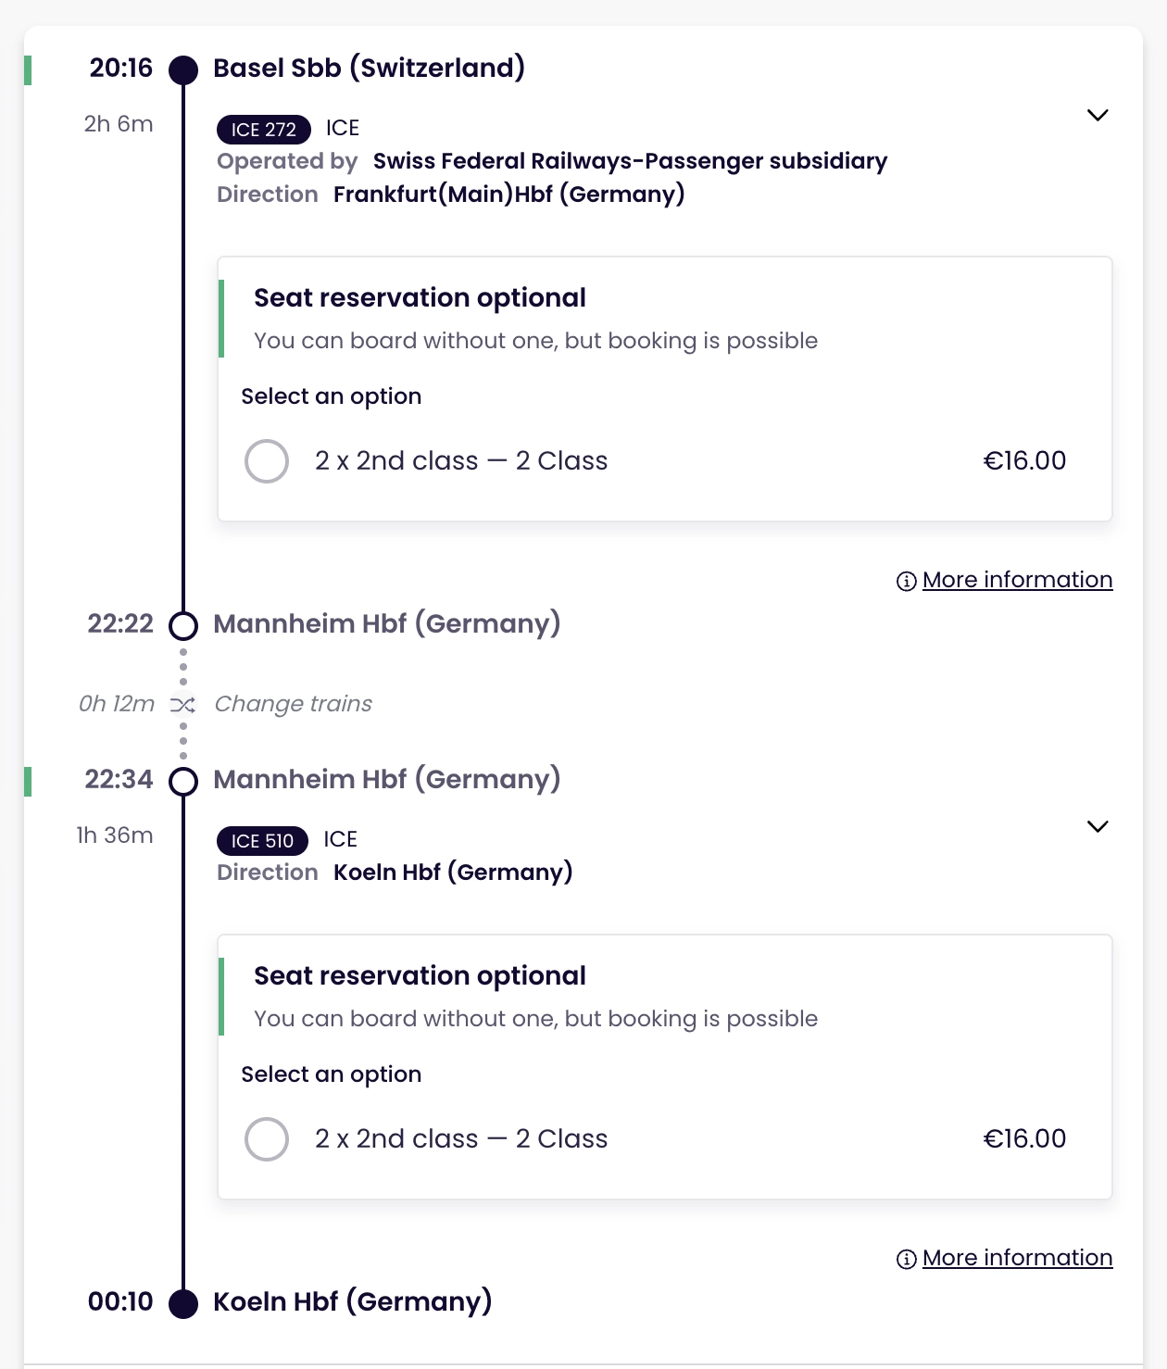Screen dimensions: 1167x1369
Task: Open More information for the Mannheim leg
Action: tap(1017, 1257)
